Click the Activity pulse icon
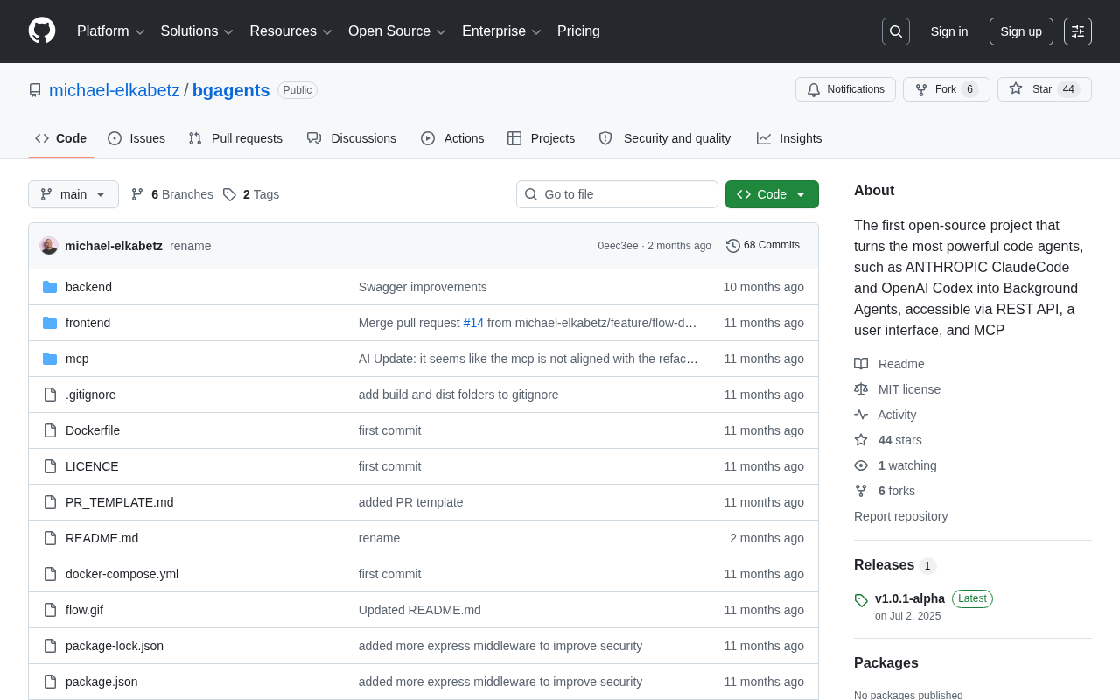This screenshot has width=1120, height=700. pos(861,415)
